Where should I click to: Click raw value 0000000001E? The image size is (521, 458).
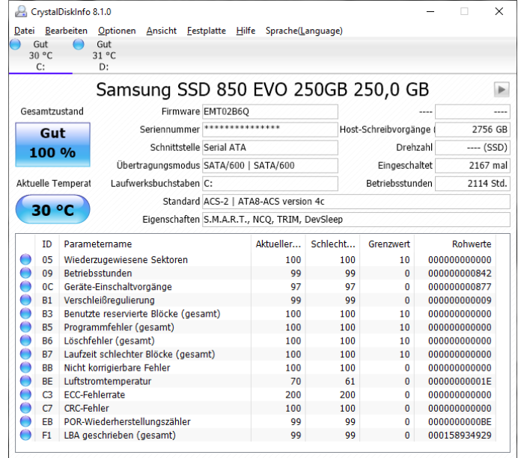460,381
